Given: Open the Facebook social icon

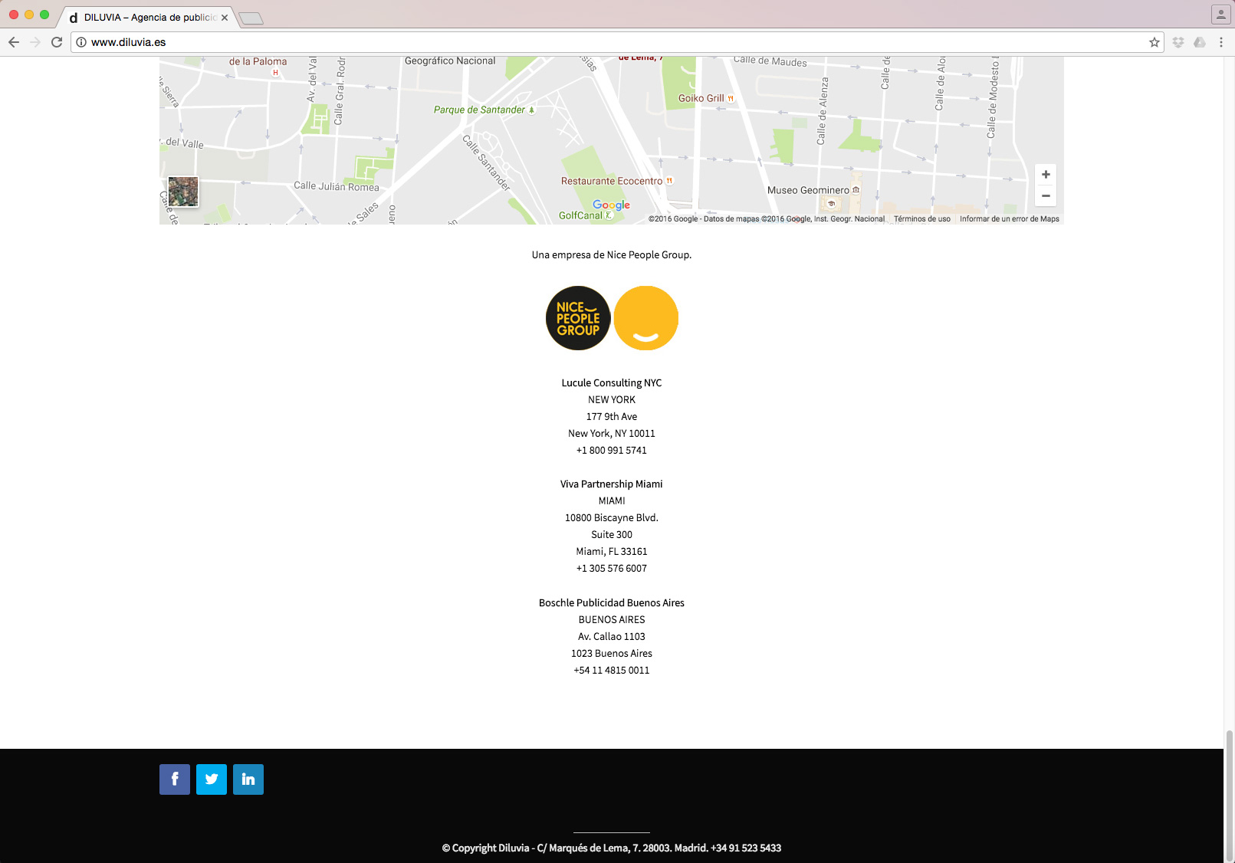Looking at the screenshot, I should [175, 779].
